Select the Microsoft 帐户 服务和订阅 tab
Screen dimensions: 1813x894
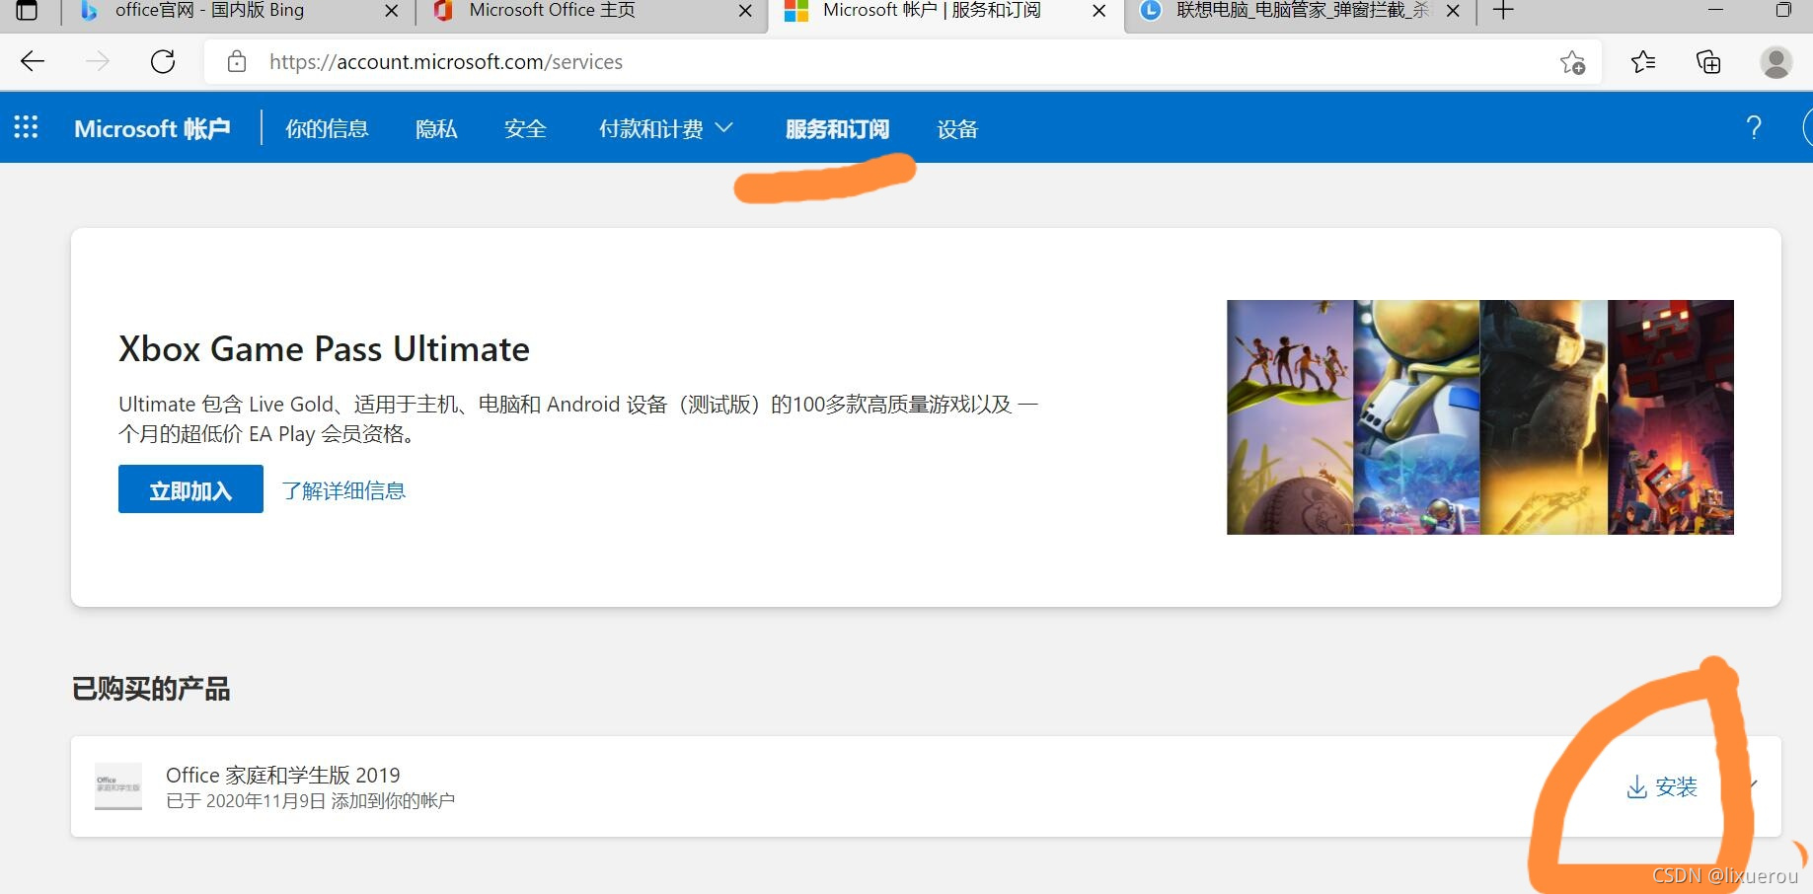coord(932,11)
